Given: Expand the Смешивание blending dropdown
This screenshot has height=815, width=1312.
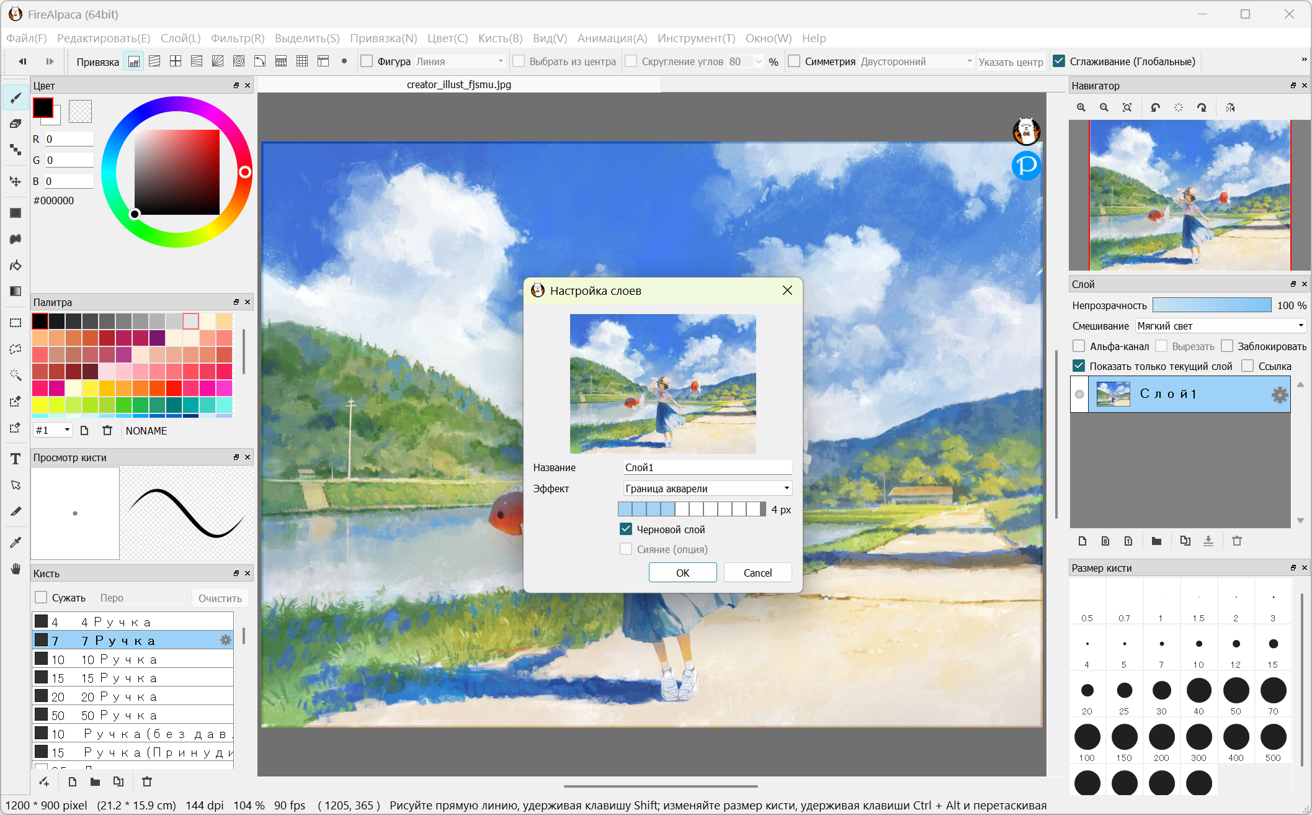Looking at the screenshot, I should click(x=1220, y=326).
